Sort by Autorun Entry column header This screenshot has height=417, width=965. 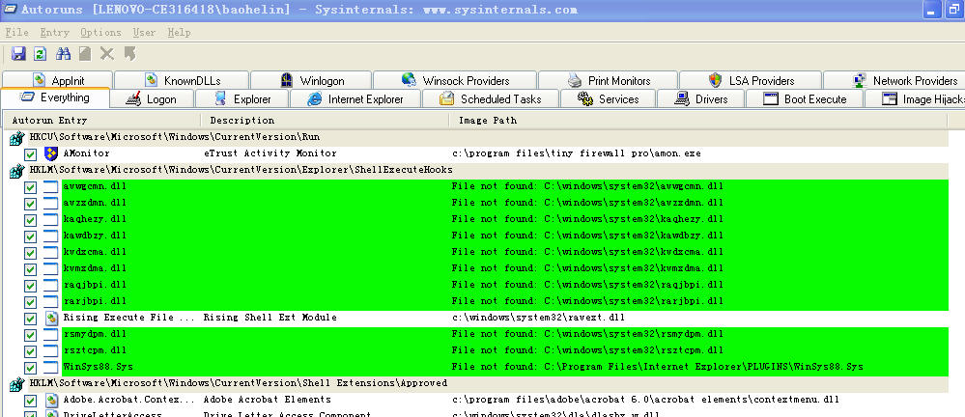click(101, 121)
